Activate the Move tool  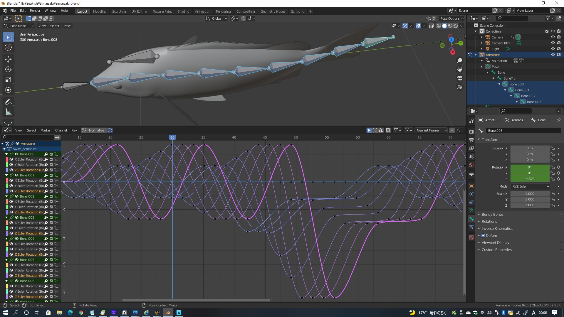pos(8,59)
